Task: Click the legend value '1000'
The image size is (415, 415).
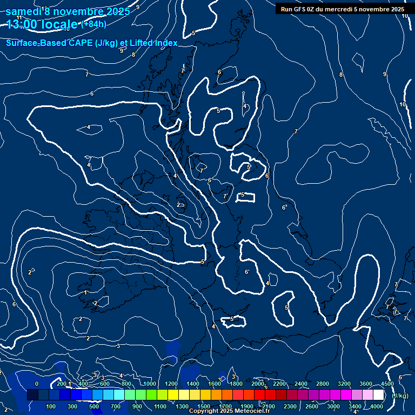Action: [150, 384]
